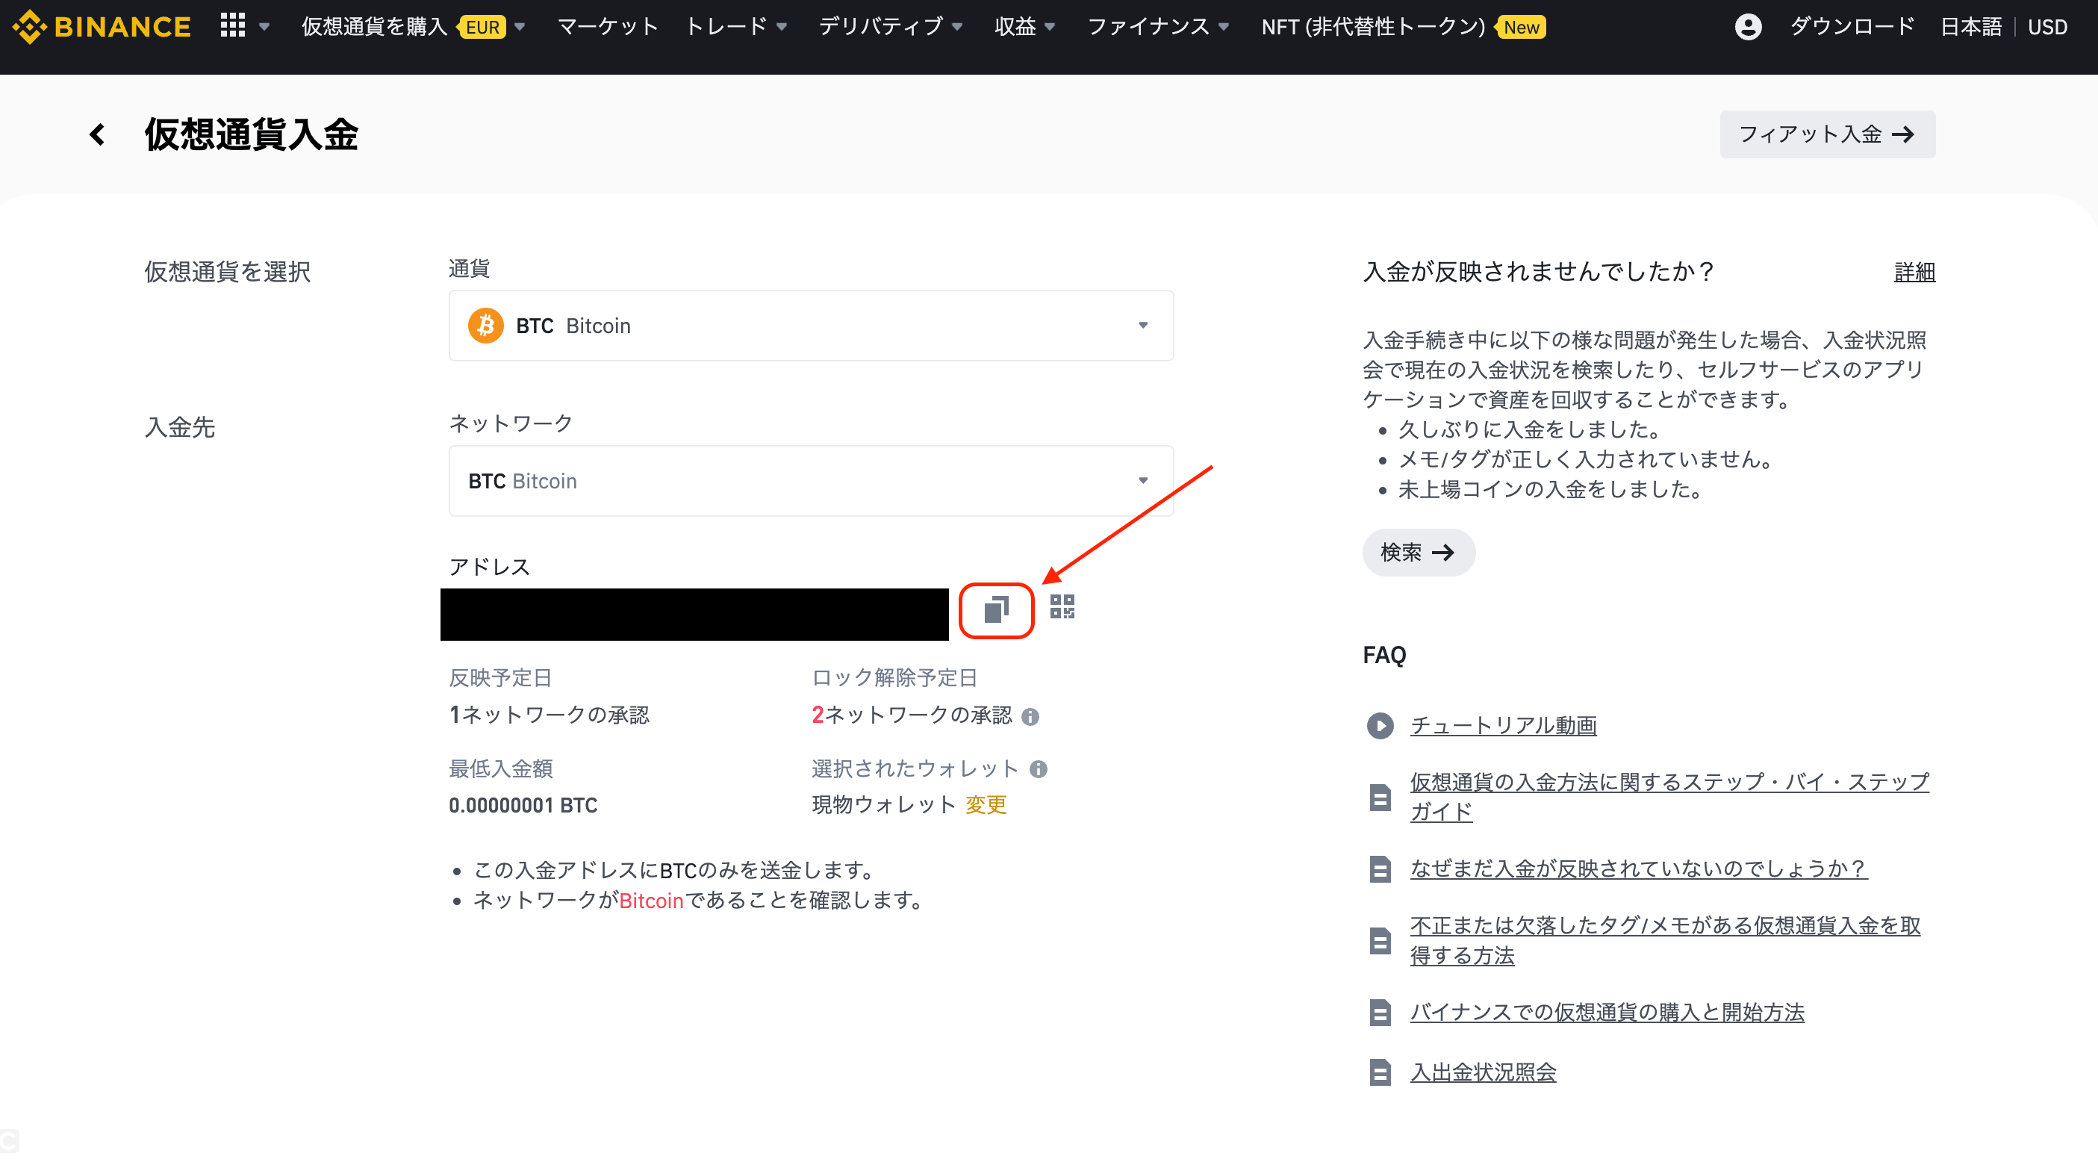
Task: Open なぜまだ入金が反映されていないのでしょうか link
Action: [x=1638, y=869]
